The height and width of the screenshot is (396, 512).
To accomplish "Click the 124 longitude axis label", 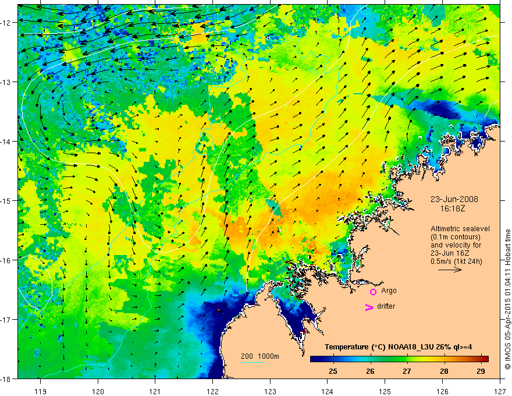I will 328,391.
